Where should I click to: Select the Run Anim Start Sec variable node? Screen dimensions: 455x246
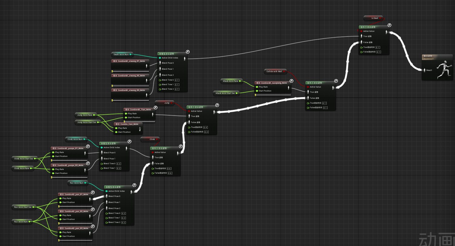pyautogui.click(x=24, y=207)
